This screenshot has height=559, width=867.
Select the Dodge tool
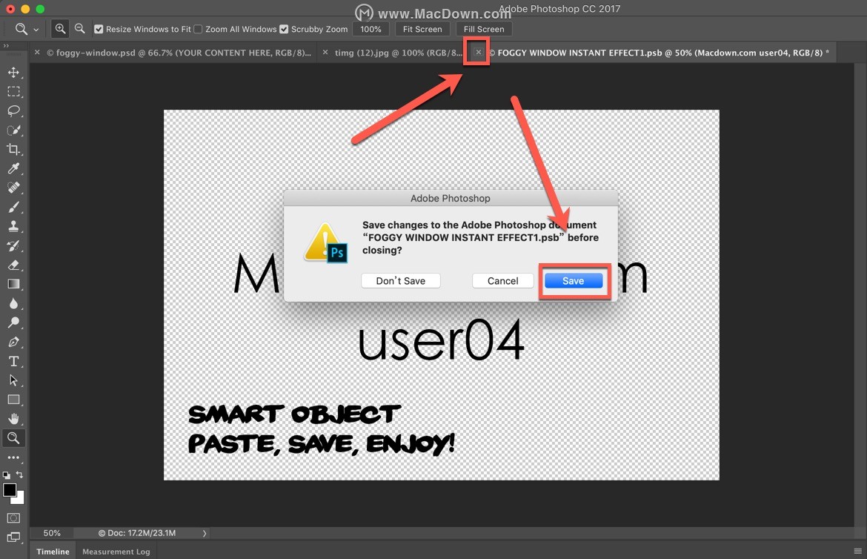(x=13, y=322)
